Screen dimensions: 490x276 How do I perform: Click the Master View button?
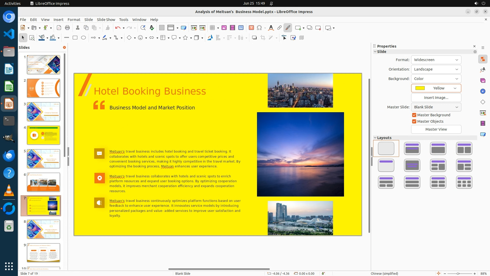[436, 129]
